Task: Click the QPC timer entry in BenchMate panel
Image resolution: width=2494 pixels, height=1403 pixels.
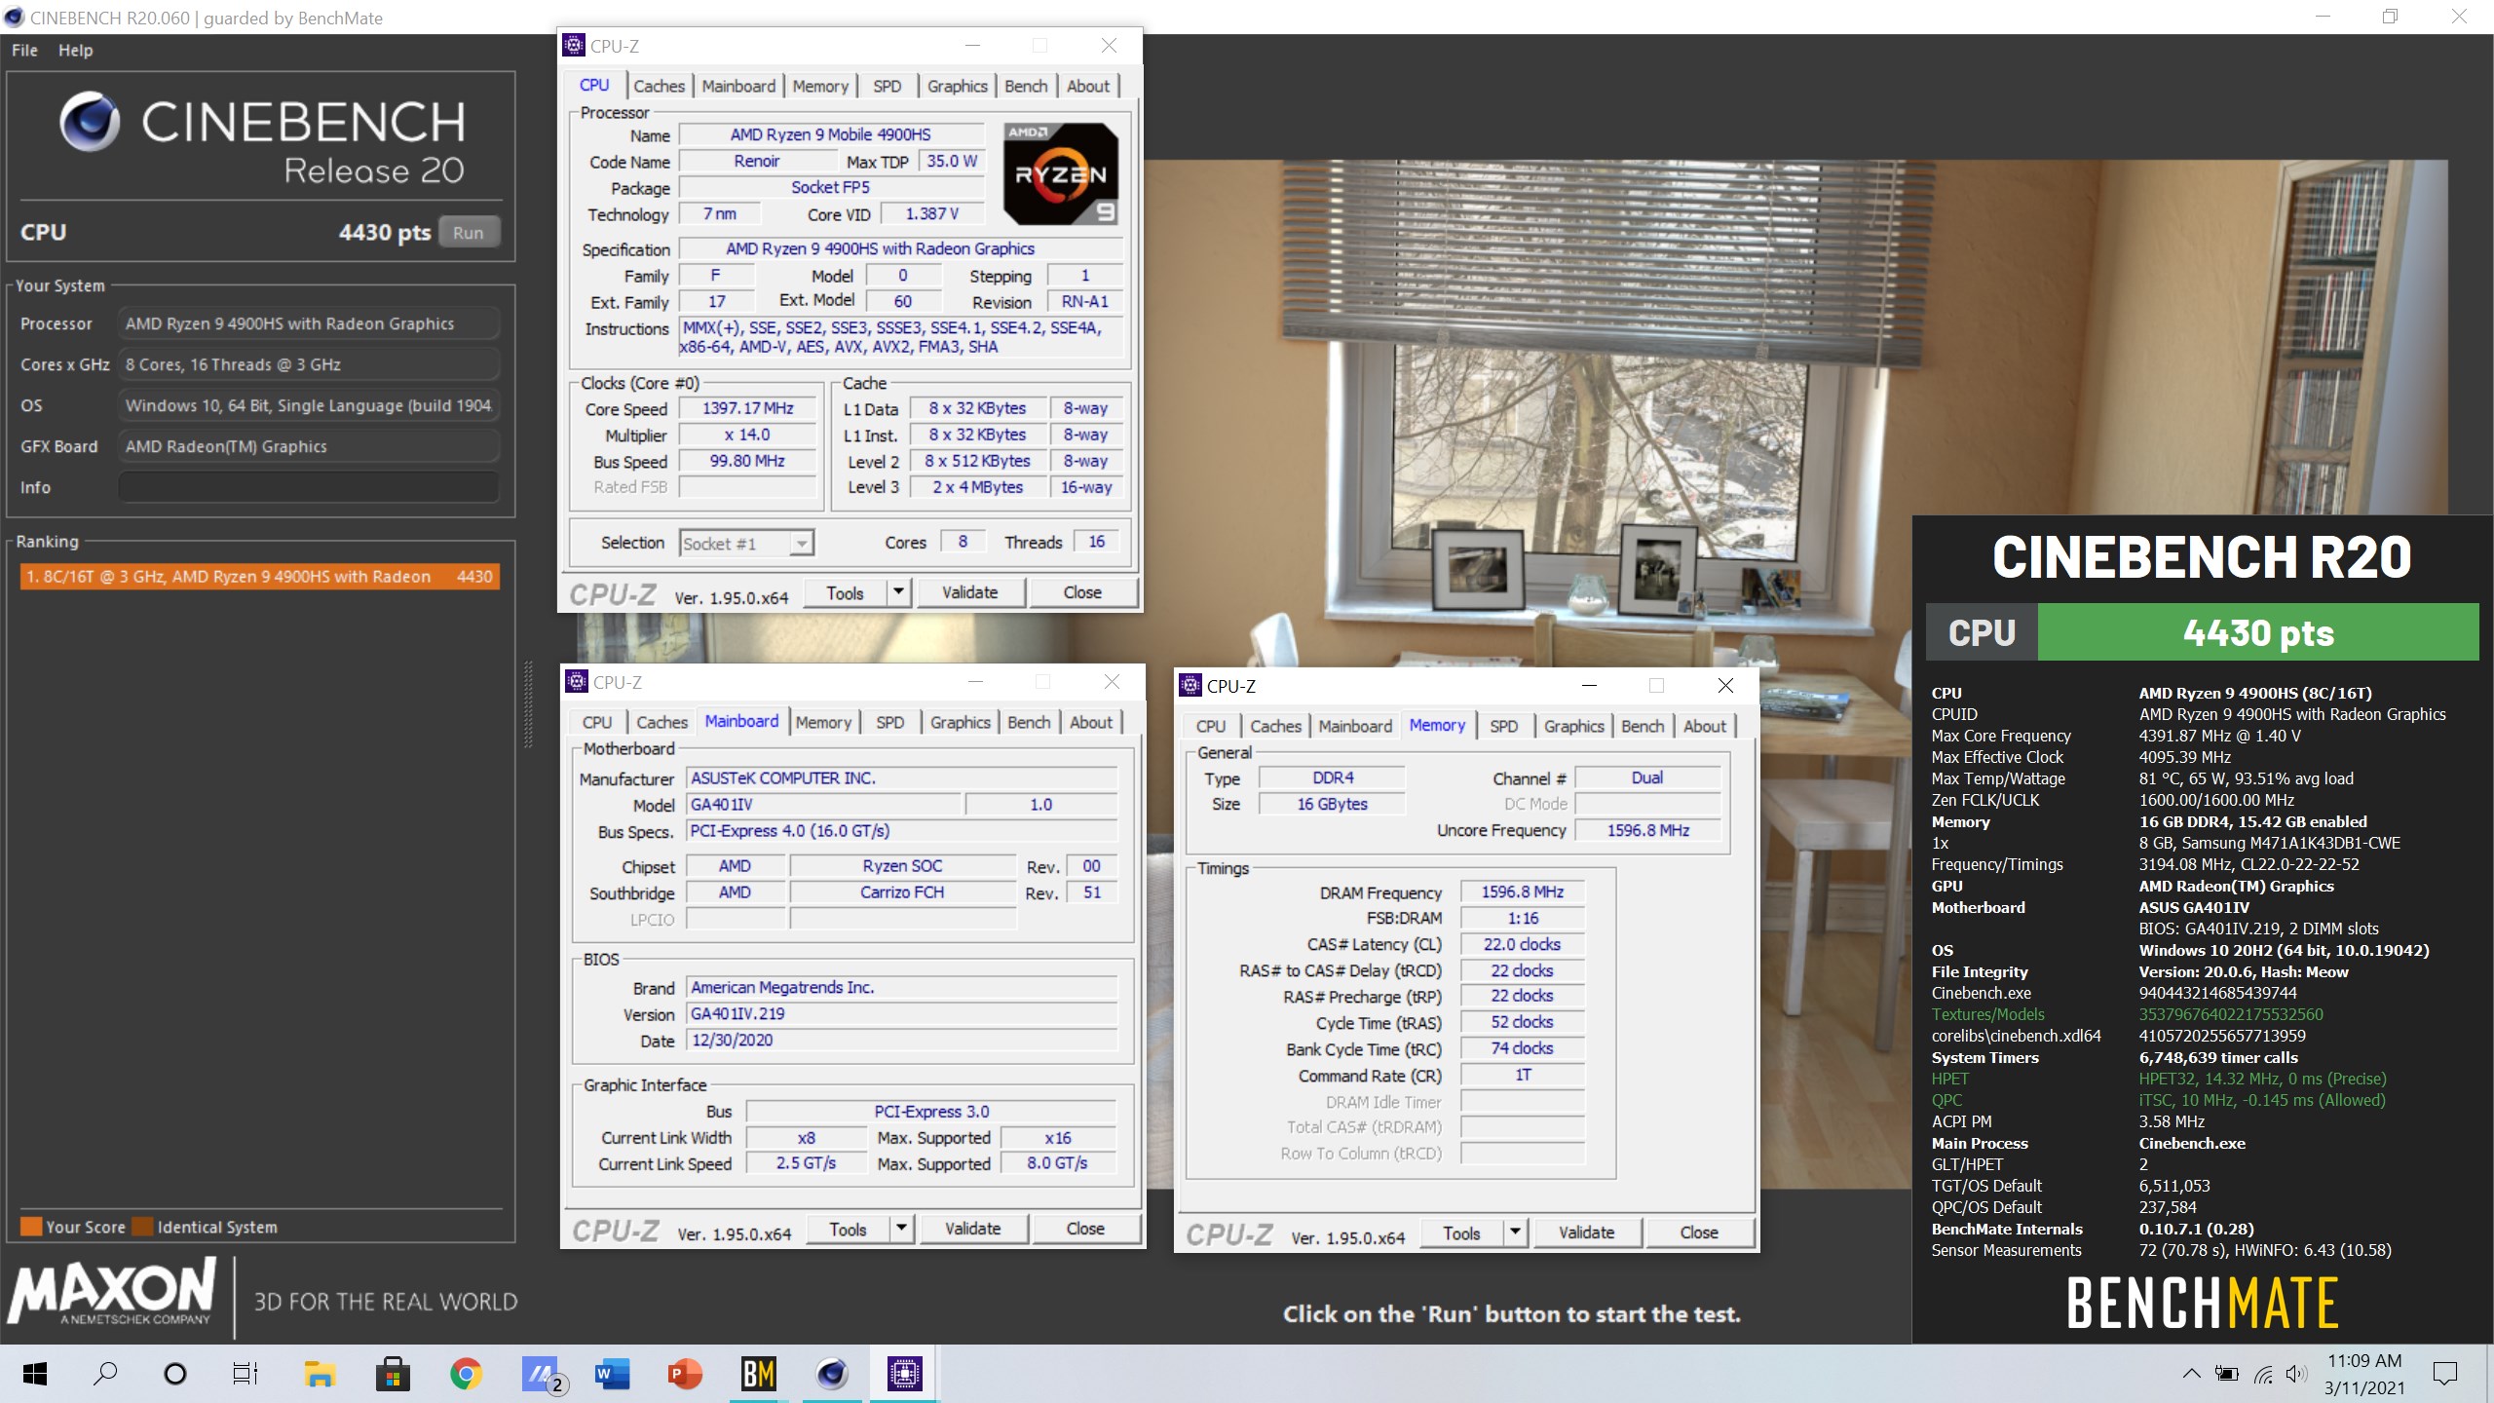Action: 2159,1100
